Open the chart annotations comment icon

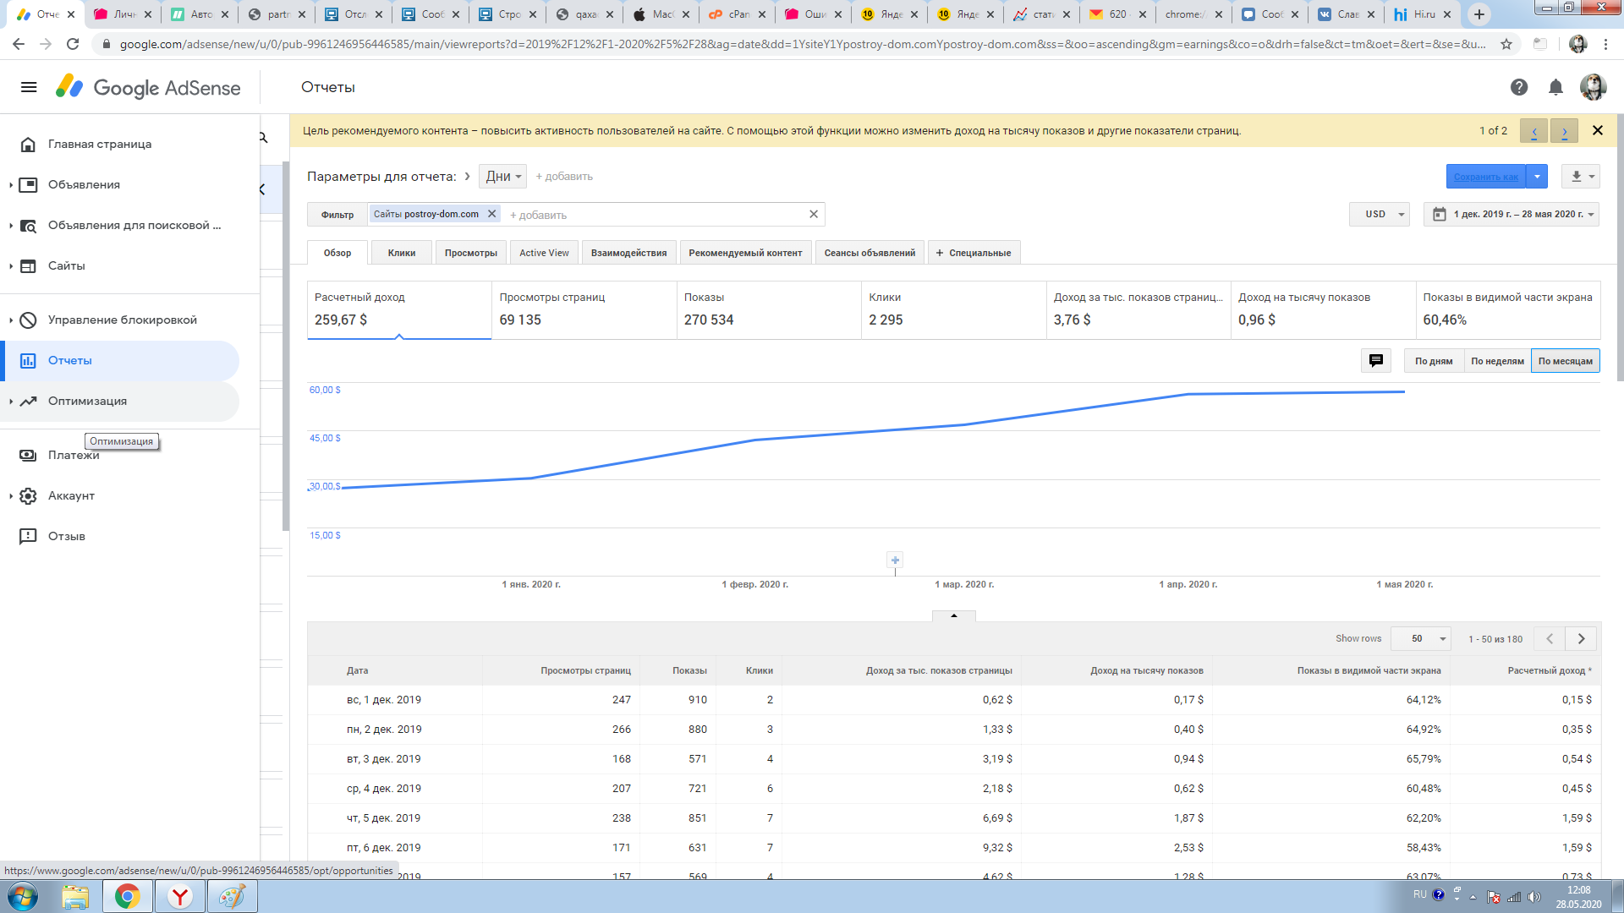tap(1376, 361)
